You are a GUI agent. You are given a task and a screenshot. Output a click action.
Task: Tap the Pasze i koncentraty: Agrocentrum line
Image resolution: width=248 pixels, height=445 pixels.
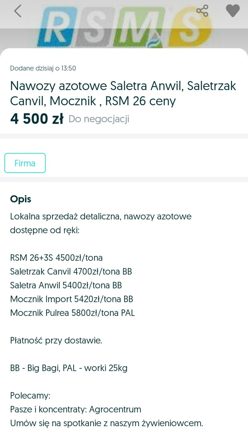76,409
